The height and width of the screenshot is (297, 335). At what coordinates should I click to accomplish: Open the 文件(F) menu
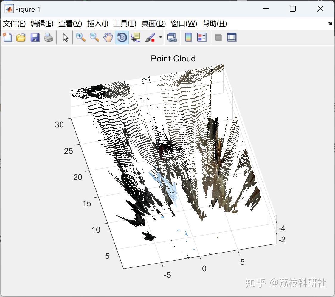[x=14, y=24]
